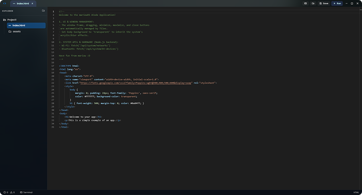Click the EXPLORER panel title

click(8, 11)
